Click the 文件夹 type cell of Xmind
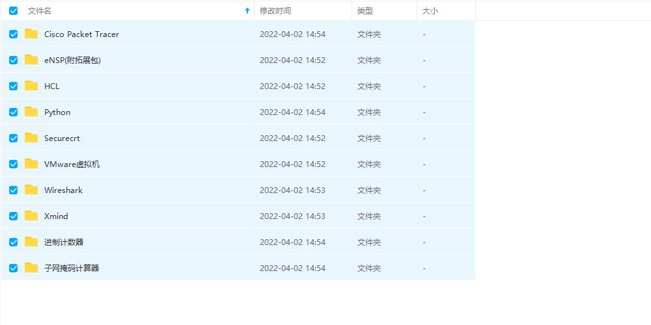This screenshot has height=325, width=651. click(369, 216)
